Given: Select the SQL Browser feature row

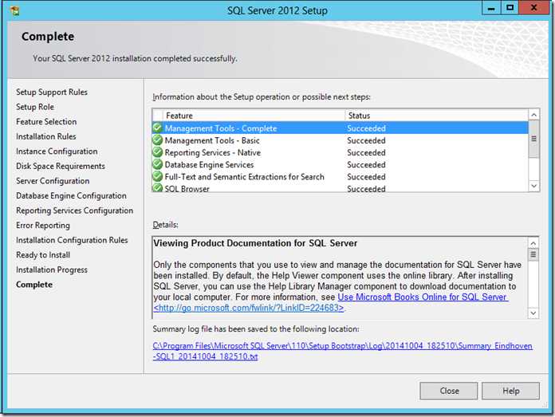Looking at the screenshot, I should 340,187.
